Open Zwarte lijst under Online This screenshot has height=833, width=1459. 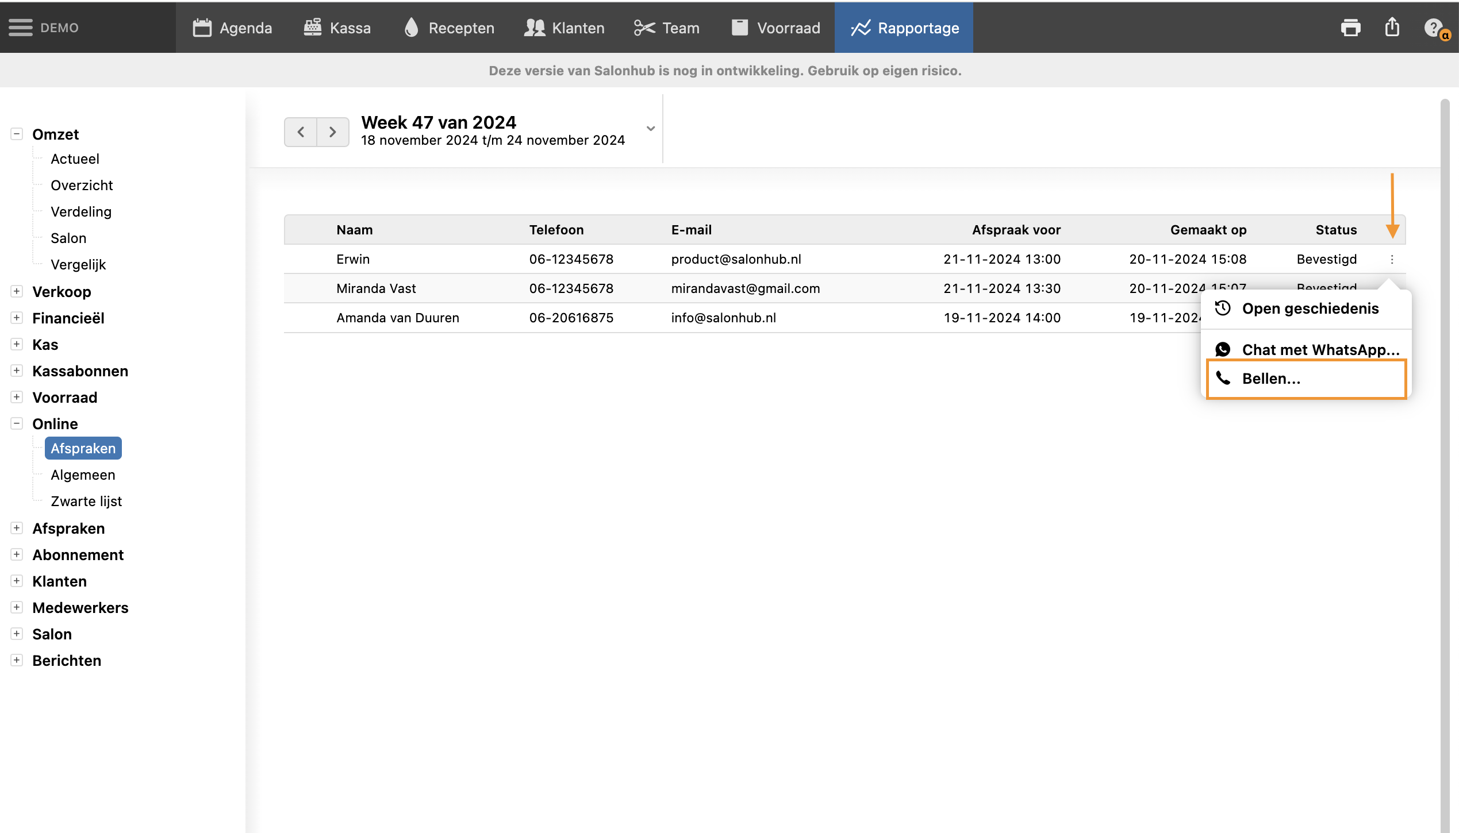tap(86, 501)
